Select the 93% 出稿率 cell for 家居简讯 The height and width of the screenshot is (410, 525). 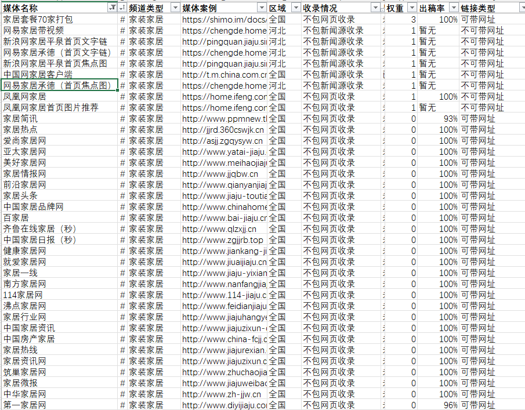click(x=438, y=119)
